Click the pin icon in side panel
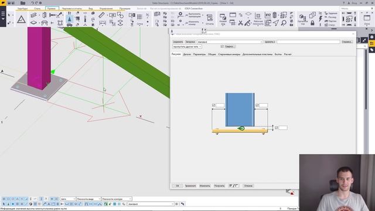Image resolution: width=375 pixels, height=211 pixels. (x=364, y=40)
